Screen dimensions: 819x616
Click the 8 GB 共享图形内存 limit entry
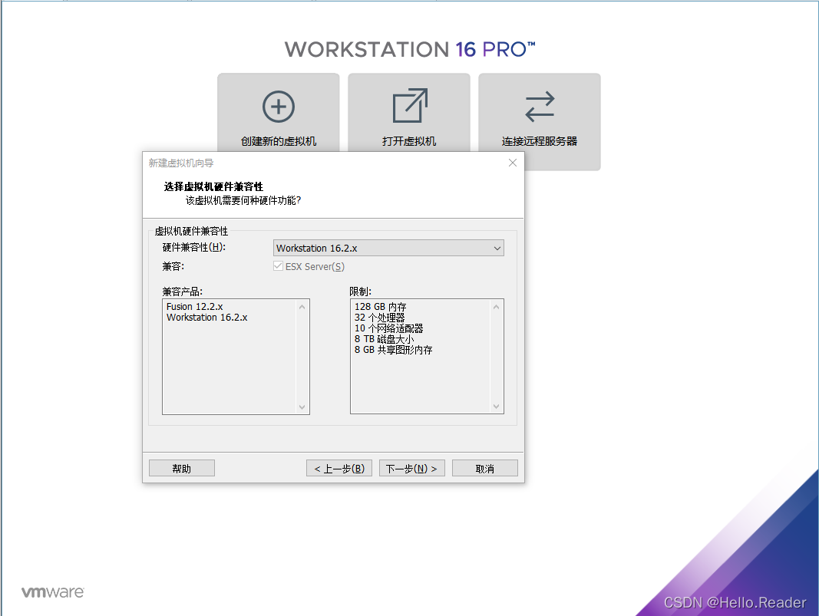[x=393, y=350]
